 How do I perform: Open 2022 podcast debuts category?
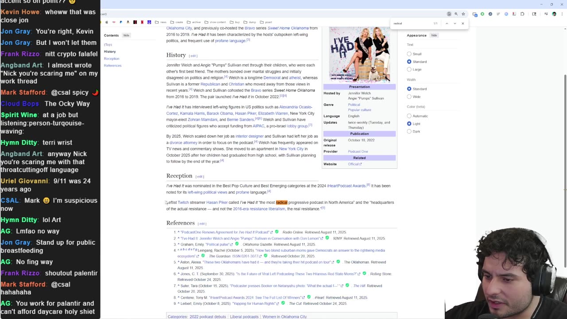click(x=207, y=317)
